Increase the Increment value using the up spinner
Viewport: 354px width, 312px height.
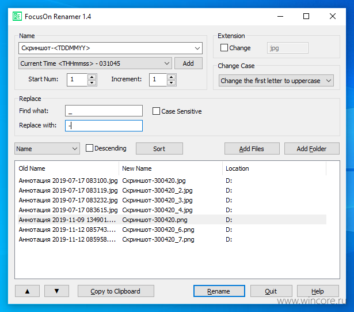[x=172, y=77]
